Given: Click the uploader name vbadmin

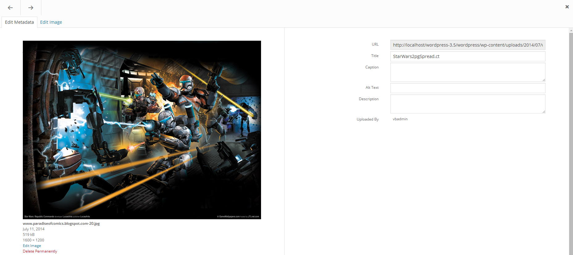Looking at the screenshot, I should 400,119.
